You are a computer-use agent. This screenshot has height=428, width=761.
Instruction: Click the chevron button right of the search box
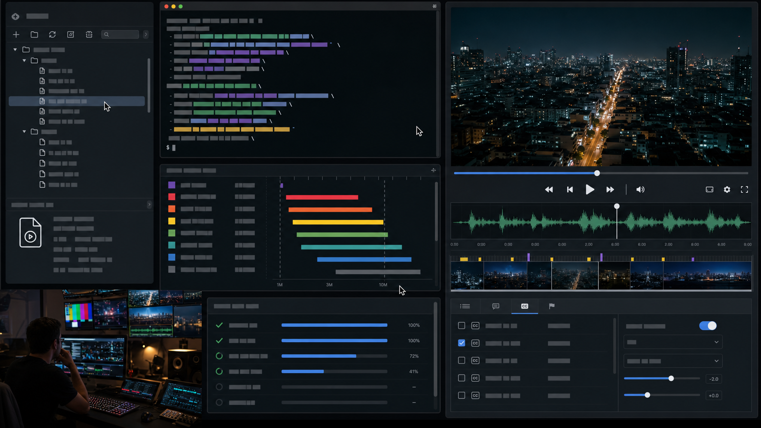[x=146, y=34]
